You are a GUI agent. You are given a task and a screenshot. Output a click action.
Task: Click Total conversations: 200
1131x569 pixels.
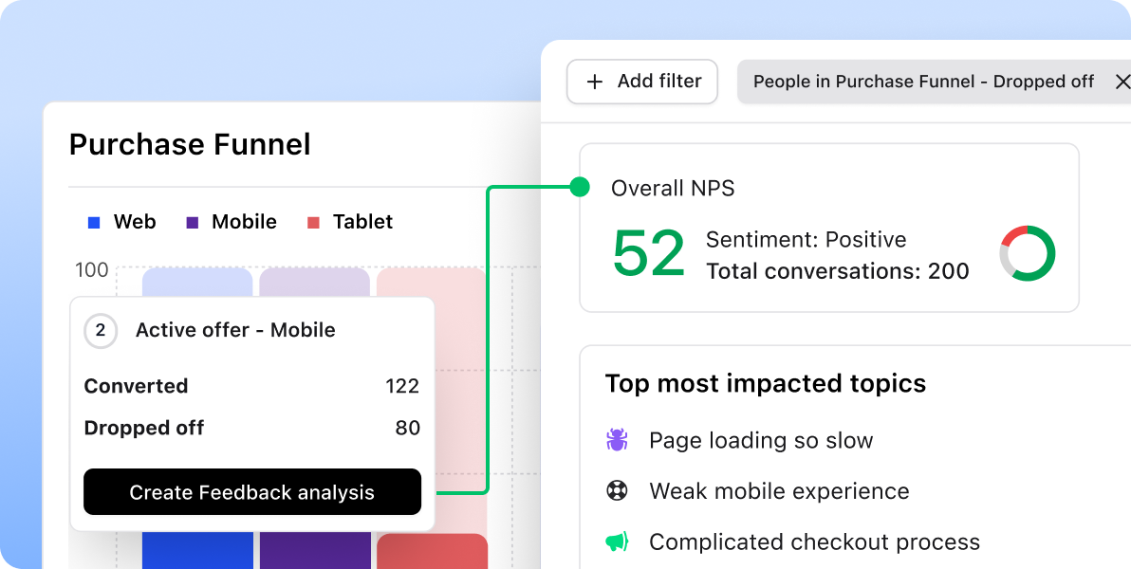pos(838,271)
